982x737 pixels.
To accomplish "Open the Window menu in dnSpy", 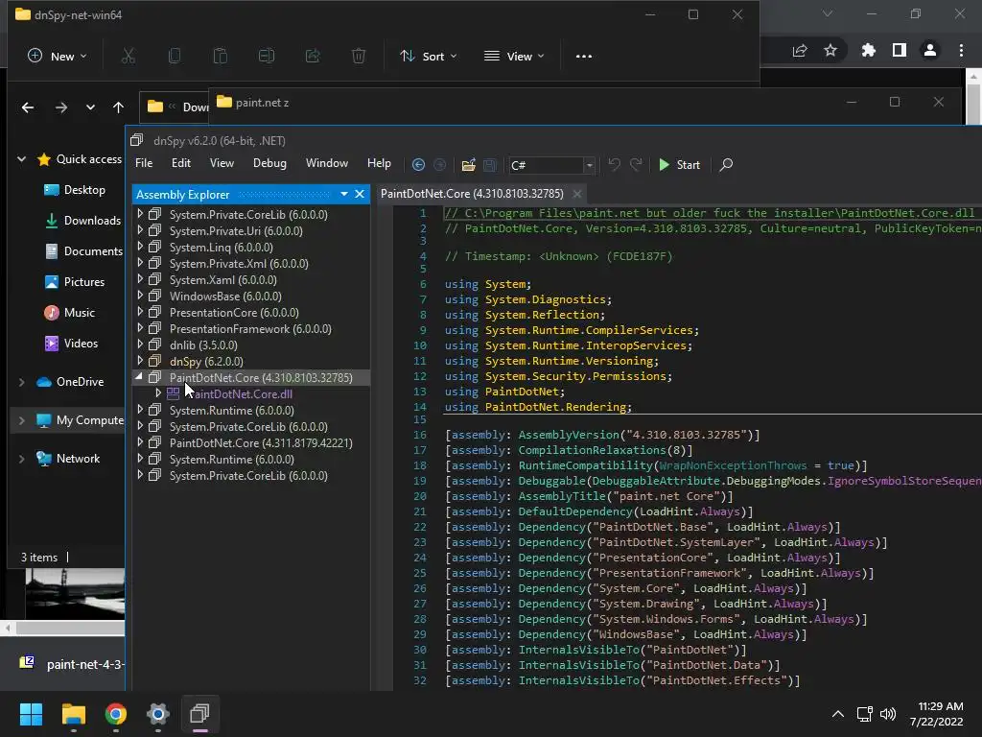I will click(326, 163).
